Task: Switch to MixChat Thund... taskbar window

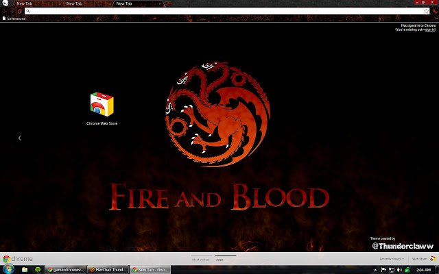Action: click(x=108, y=270)
